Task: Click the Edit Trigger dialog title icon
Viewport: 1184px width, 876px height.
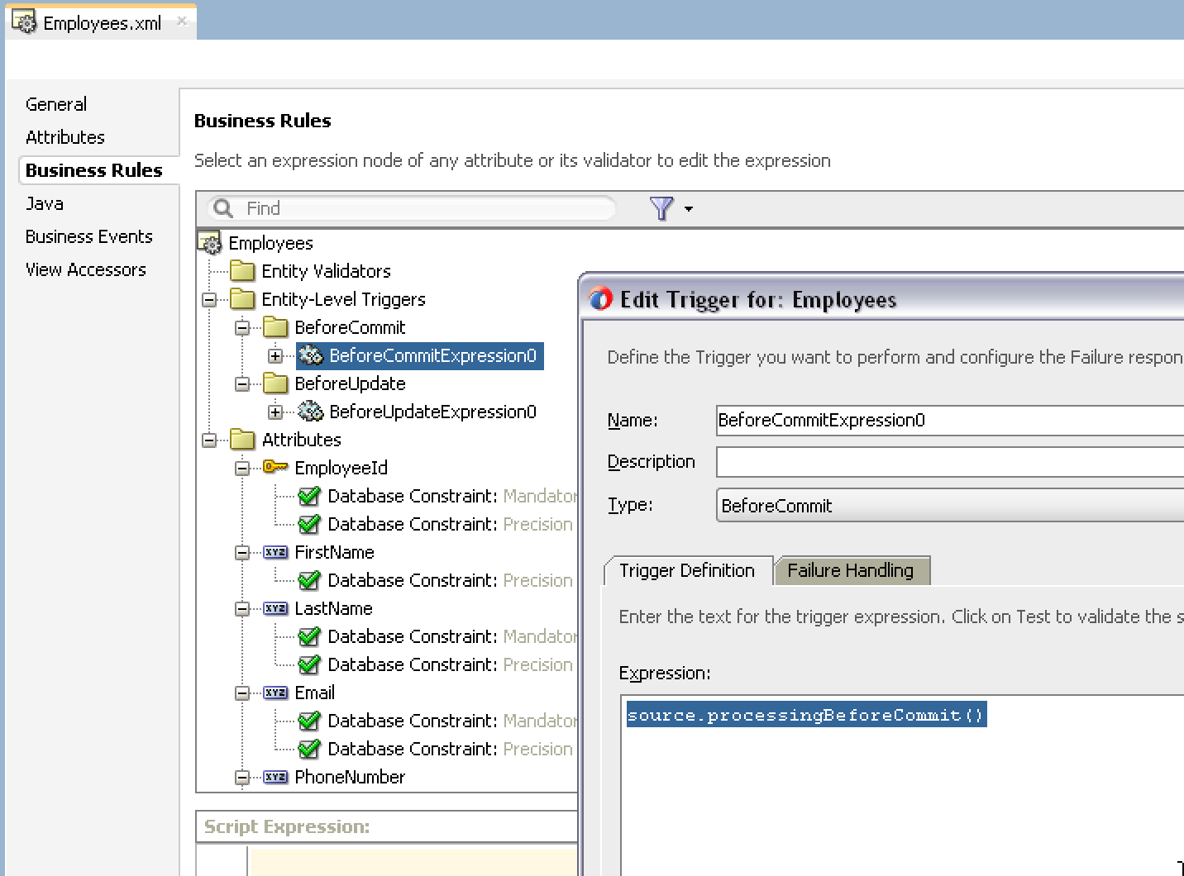Action: click(x=601, y=299)
